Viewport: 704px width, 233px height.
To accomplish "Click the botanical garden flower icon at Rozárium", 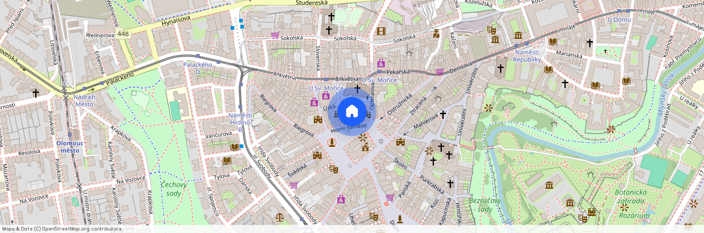I will tap(624, 208).
